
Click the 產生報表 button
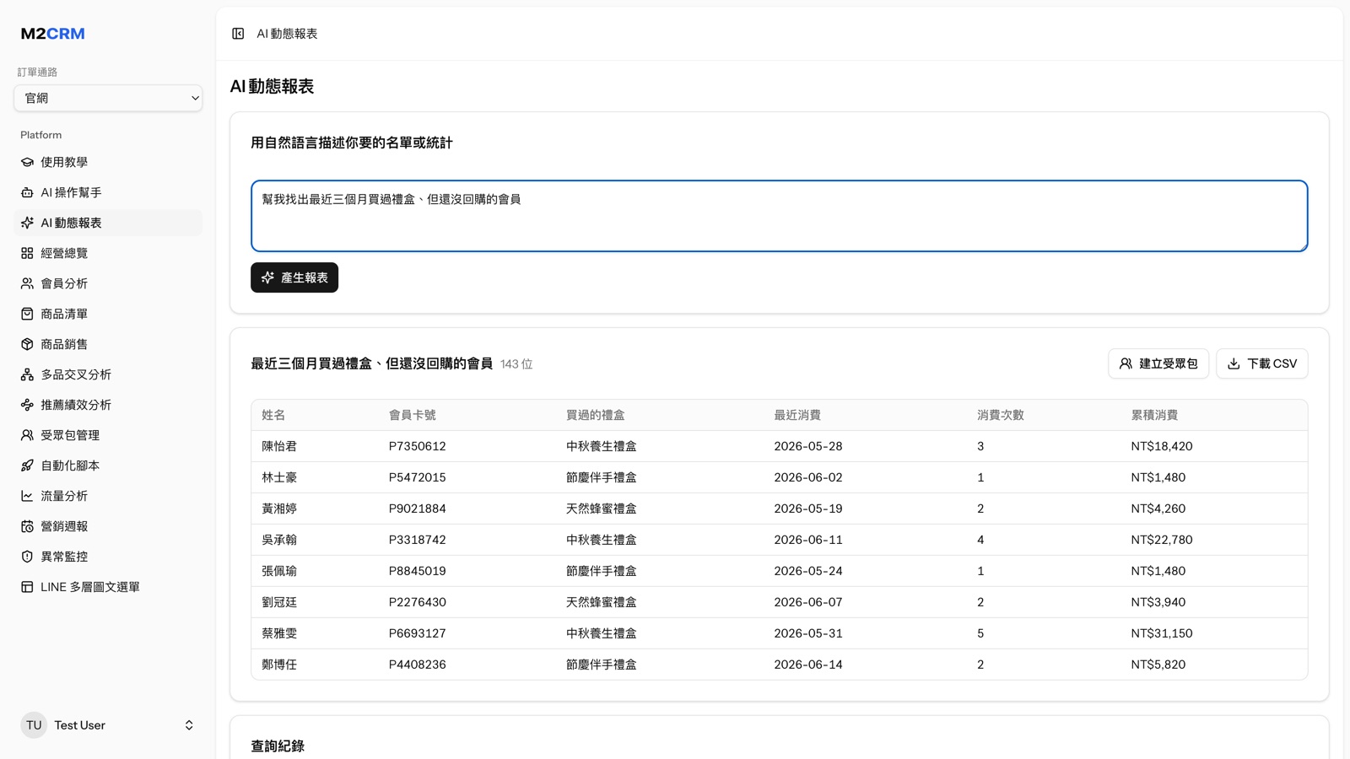(294, 277)
